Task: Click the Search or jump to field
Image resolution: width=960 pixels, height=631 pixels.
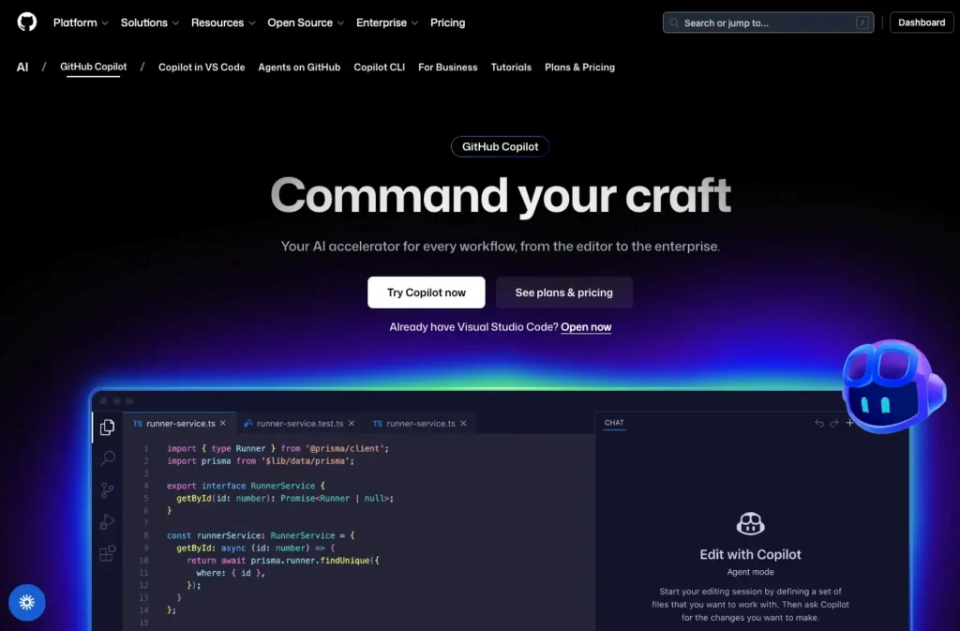Action: [x=768, y=22]
